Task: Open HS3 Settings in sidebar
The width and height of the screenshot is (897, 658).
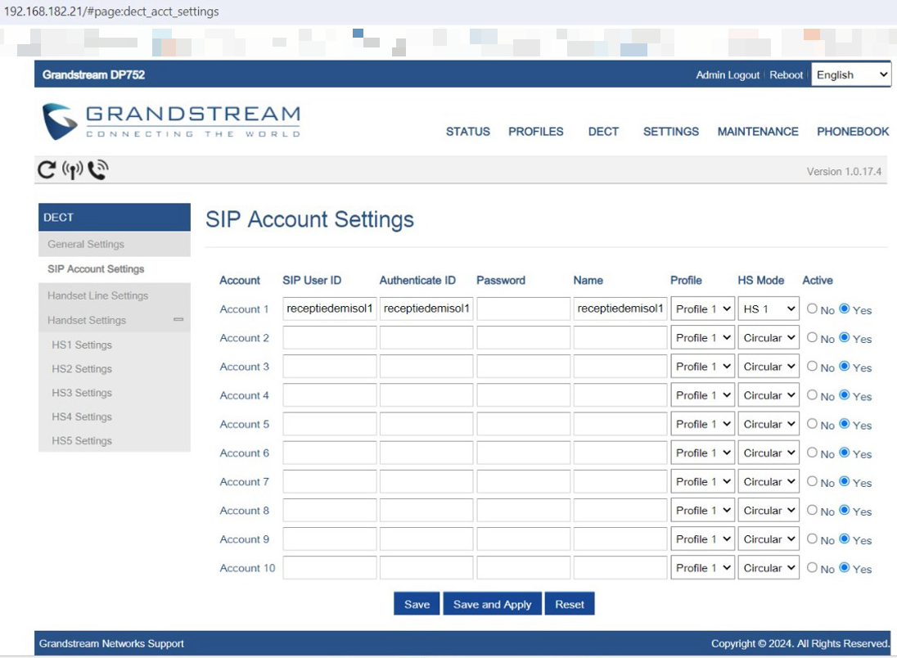Action: (x=82, y=393)
